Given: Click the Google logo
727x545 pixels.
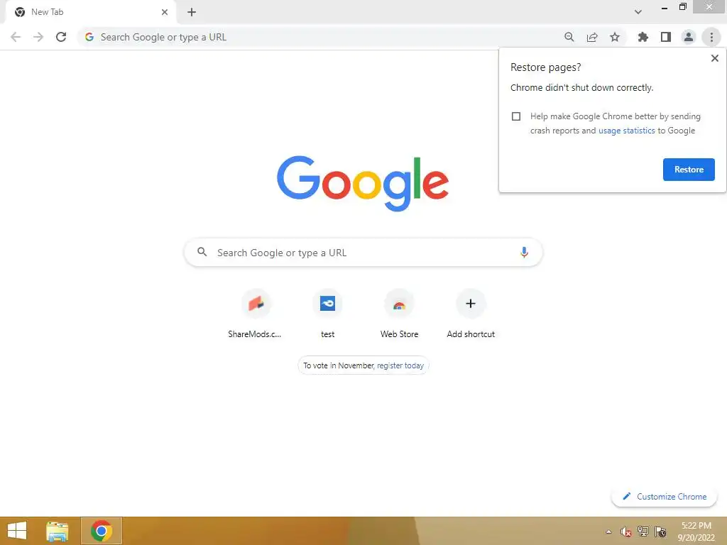Looking at the screenshot, I should (363, 184).
